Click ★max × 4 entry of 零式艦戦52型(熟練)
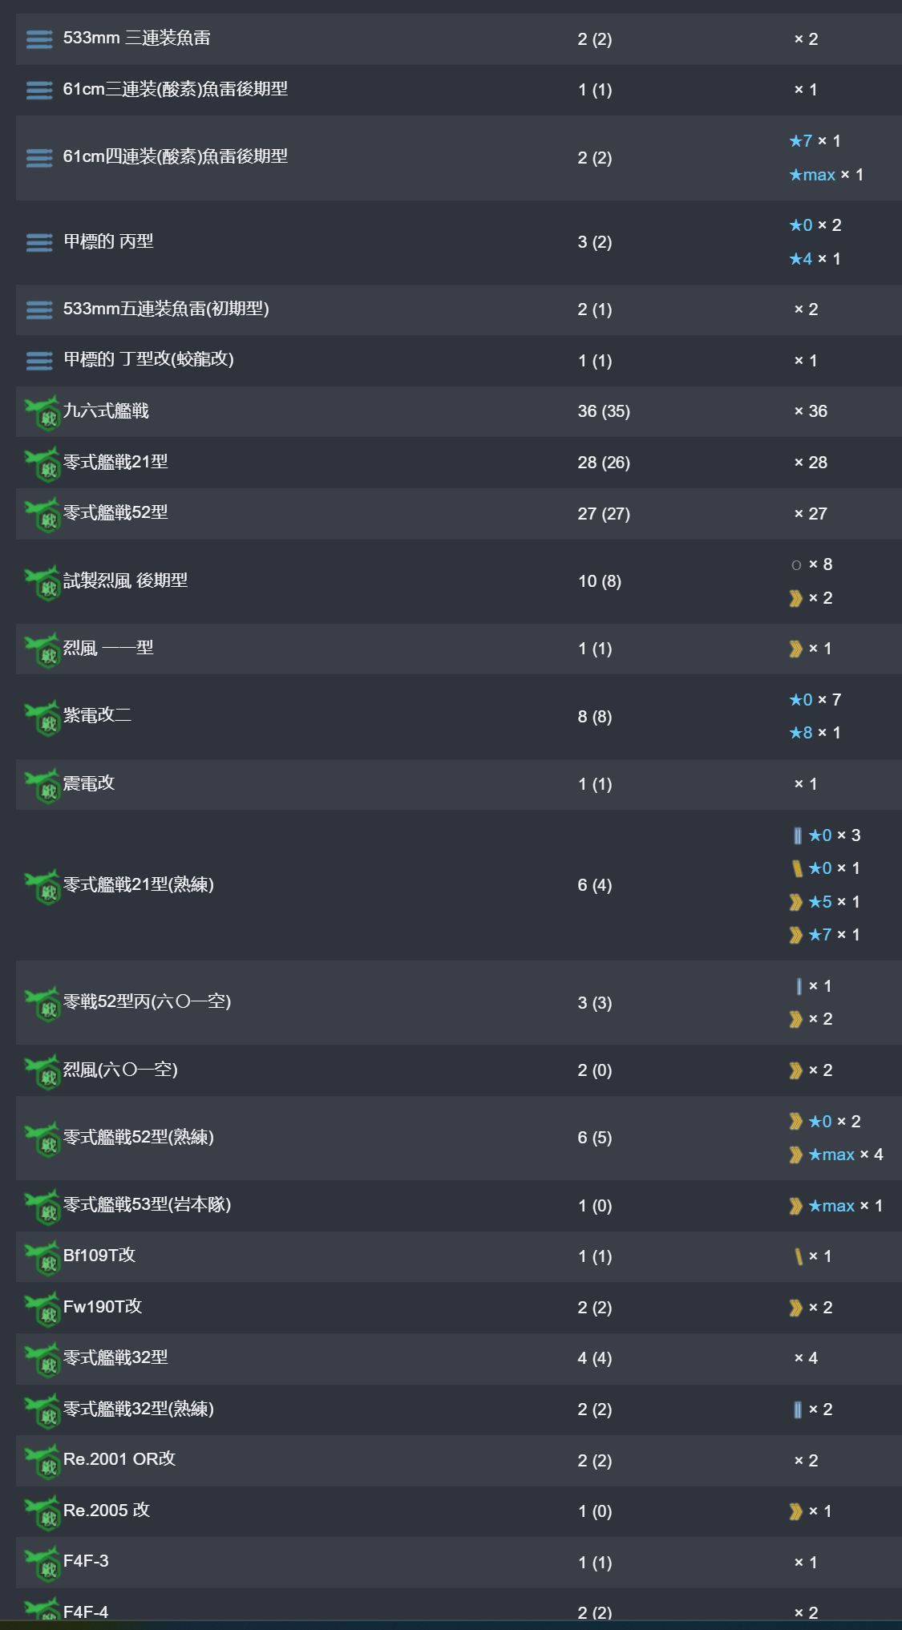Image resolution: width=902 pixels, height=1630 pixels. (x=836, y=1155)
